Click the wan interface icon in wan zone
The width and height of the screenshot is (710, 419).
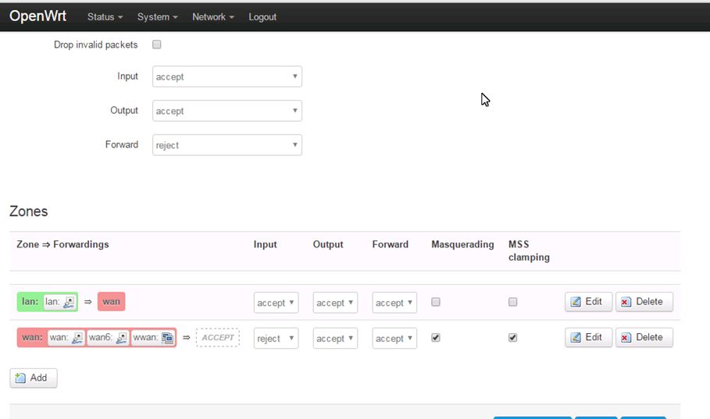[77, 338]
